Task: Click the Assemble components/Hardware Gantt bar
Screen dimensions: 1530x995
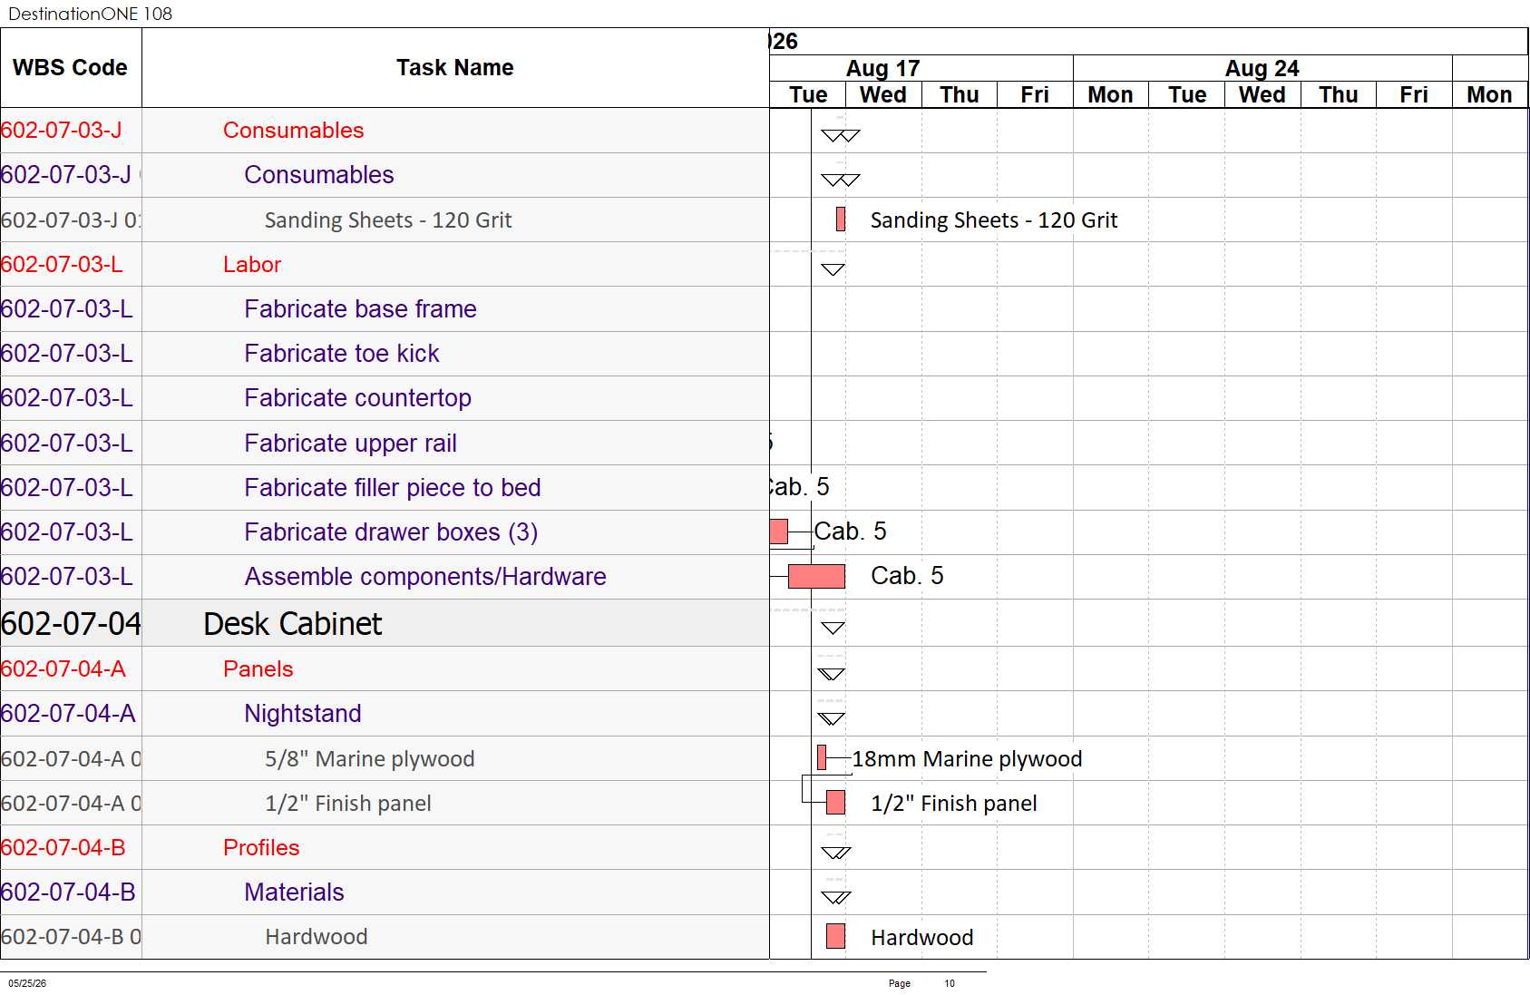Action: pyautogui.click(x=816, y=576)
